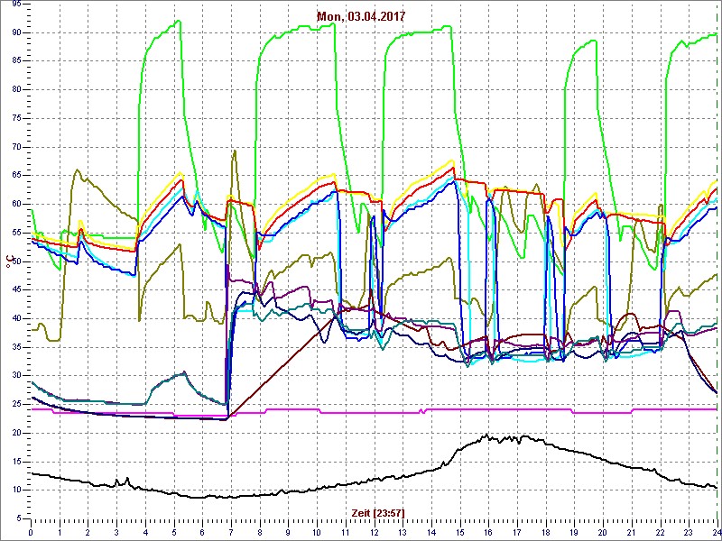Select the 60 value on the temperature axis

tap(15, 205)
